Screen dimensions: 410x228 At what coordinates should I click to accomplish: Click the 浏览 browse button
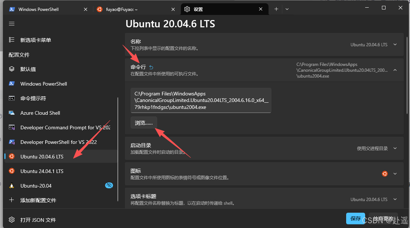point(144,123)
